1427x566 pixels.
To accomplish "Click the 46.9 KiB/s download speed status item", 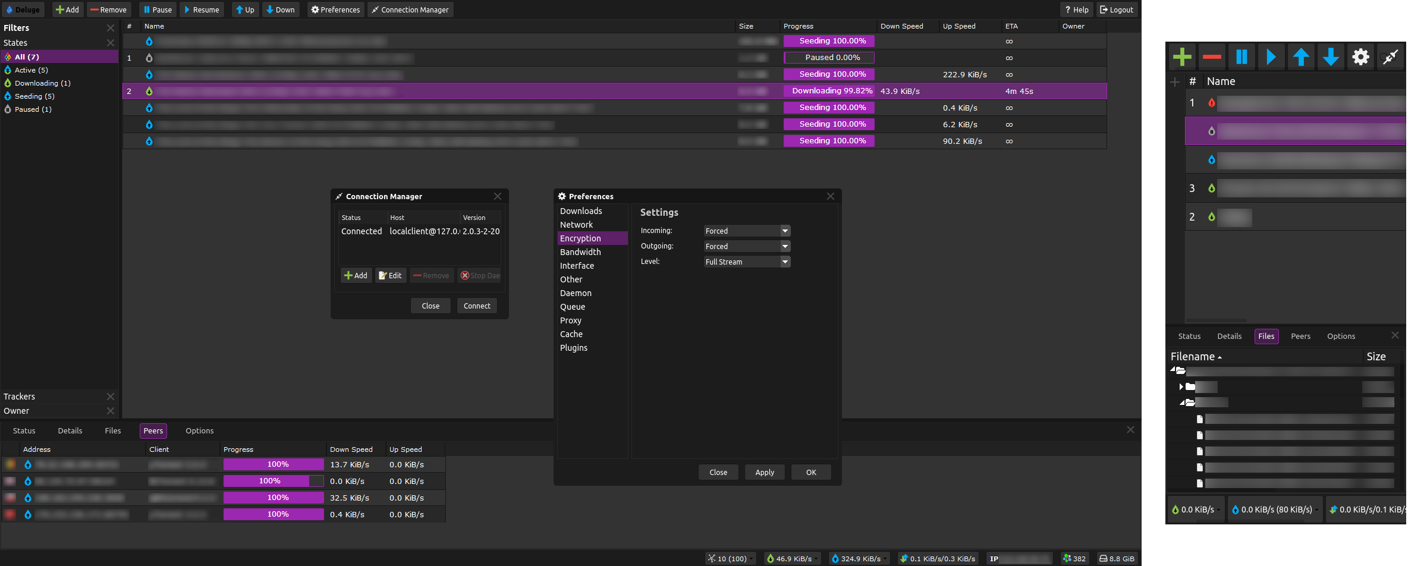I will (x=793, y=558).
